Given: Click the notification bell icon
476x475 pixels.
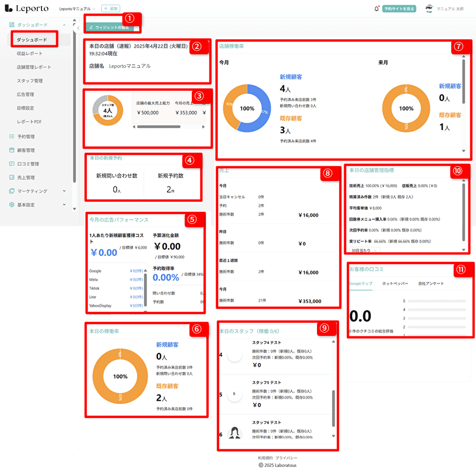Looking at the screenshot, I should 377,9.
